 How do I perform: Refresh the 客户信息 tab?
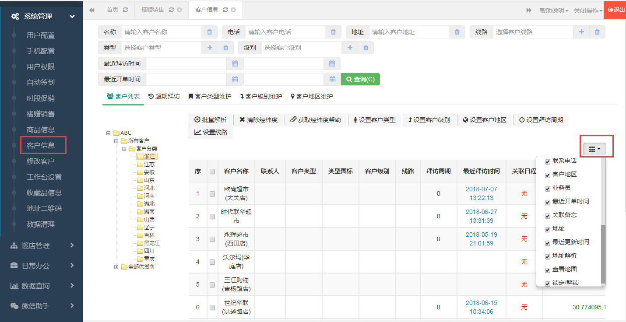[x=225, y=10]
